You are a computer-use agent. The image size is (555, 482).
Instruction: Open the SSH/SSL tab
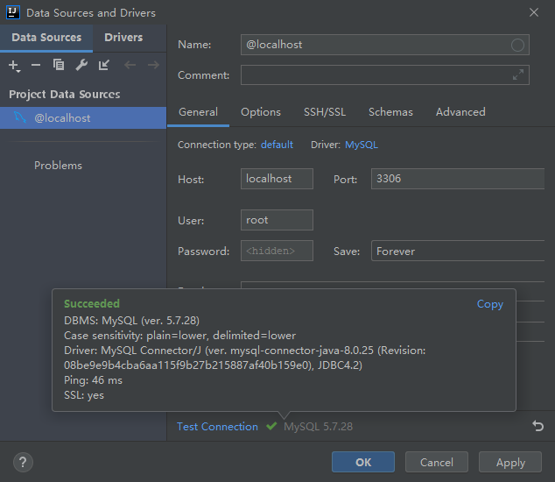click(325, 112)
